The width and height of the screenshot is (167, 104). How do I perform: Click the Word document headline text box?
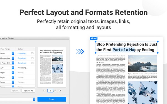[x=127, y=47]
